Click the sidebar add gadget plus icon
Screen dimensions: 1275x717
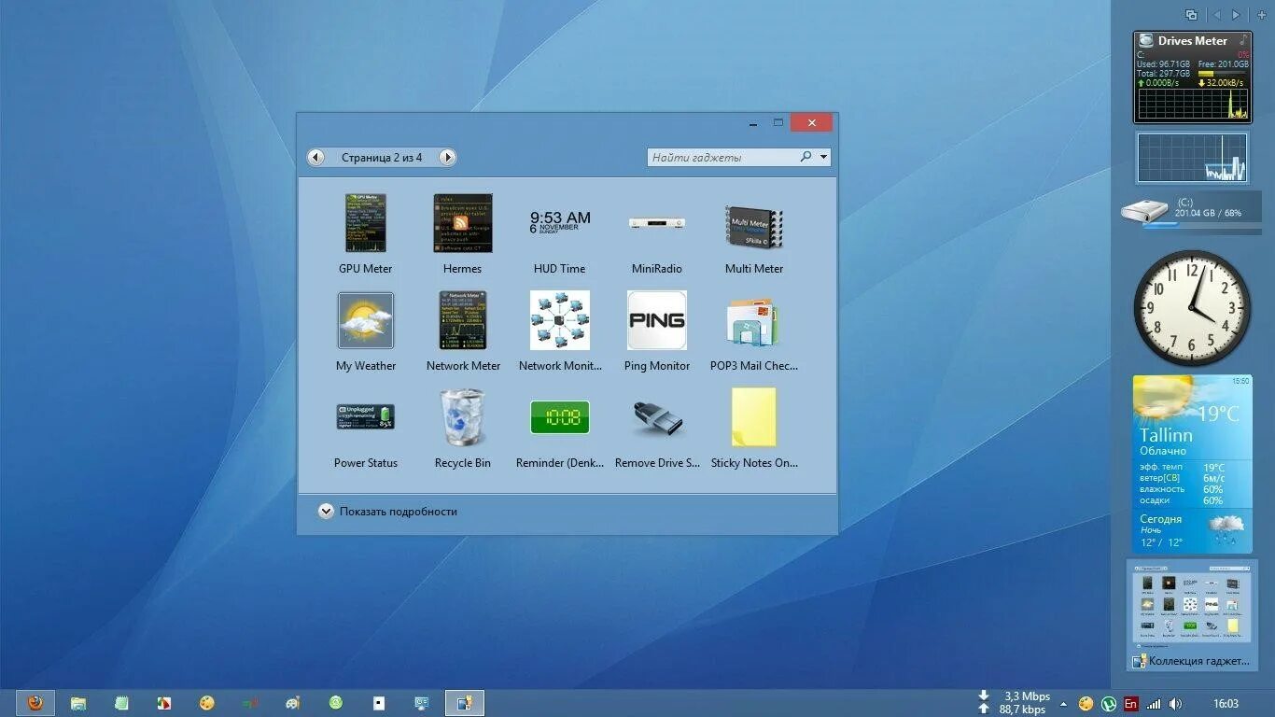click(x=1262, y=15)
